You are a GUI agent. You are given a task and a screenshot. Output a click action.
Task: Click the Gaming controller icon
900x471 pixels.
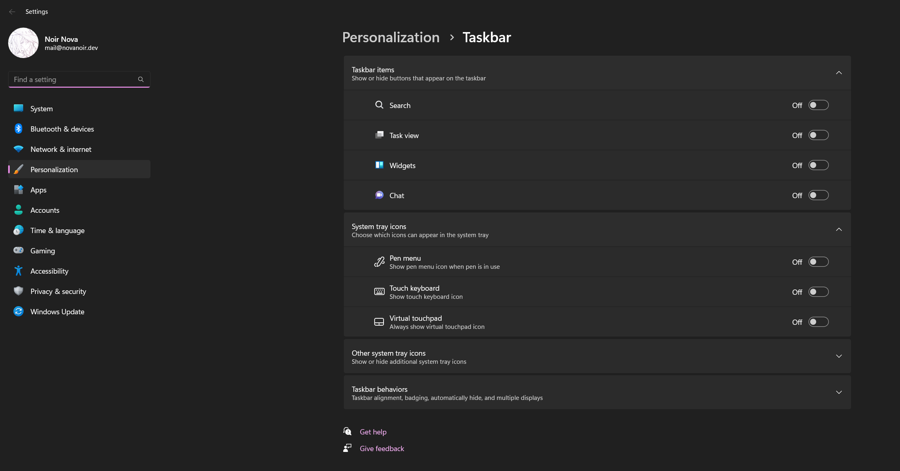[18, 251]
